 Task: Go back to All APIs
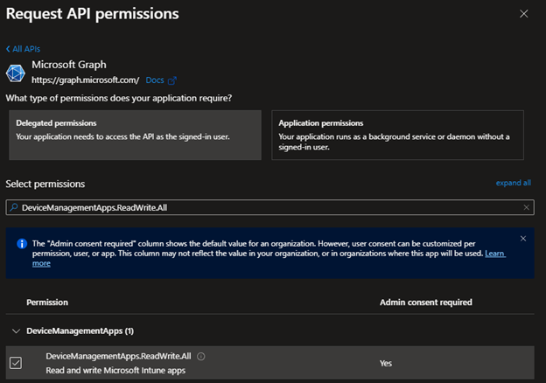click(23, 49)
